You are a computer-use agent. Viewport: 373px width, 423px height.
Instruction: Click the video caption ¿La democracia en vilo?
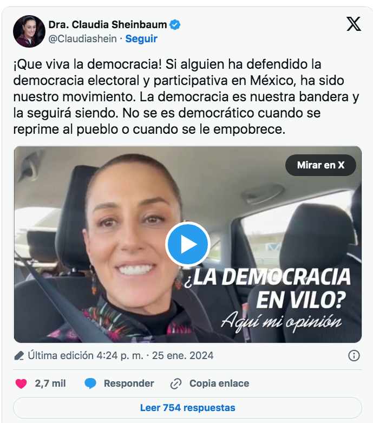click(x=267, y=288)
